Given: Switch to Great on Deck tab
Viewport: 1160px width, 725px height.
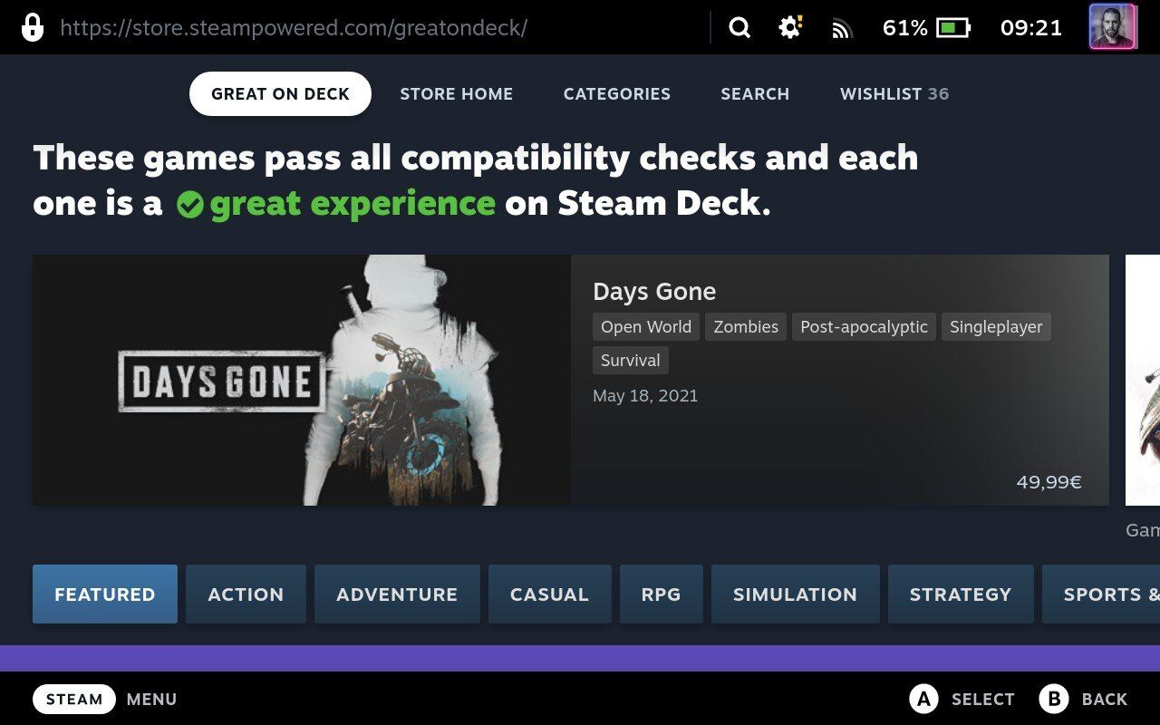Looking at the screenshot, I should tap(280, 94).
